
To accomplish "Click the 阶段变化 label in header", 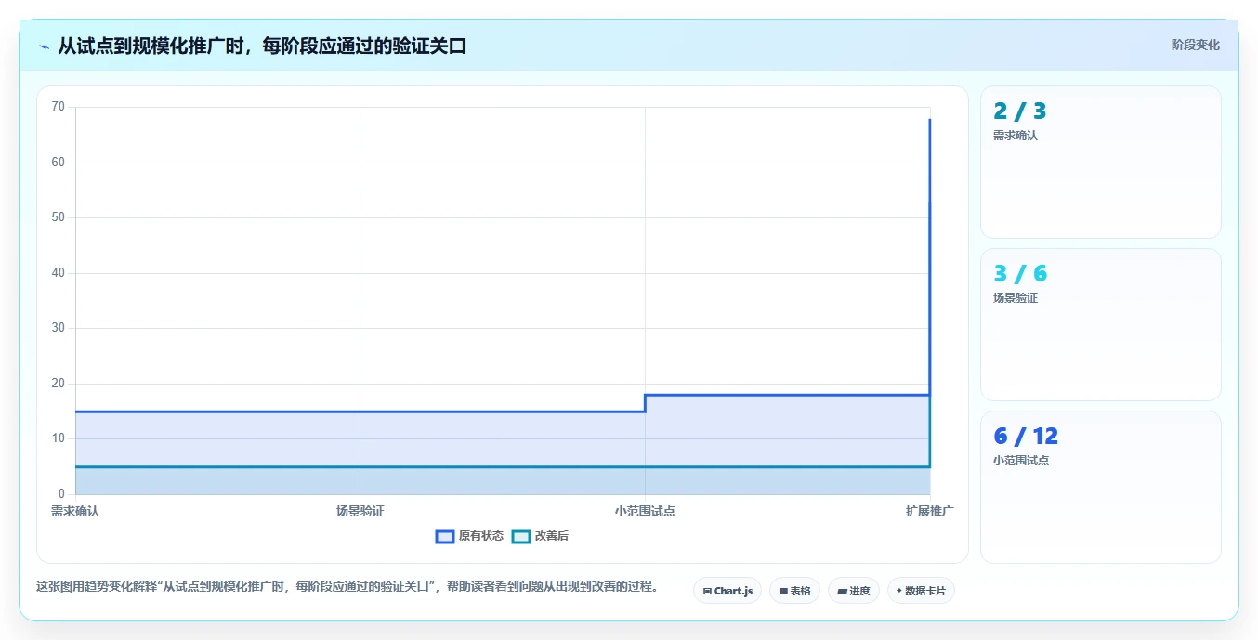I will pos(1195,45).
